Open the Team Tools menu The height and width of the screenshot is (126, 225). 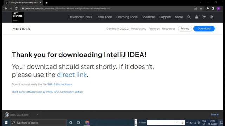point(104,17)
